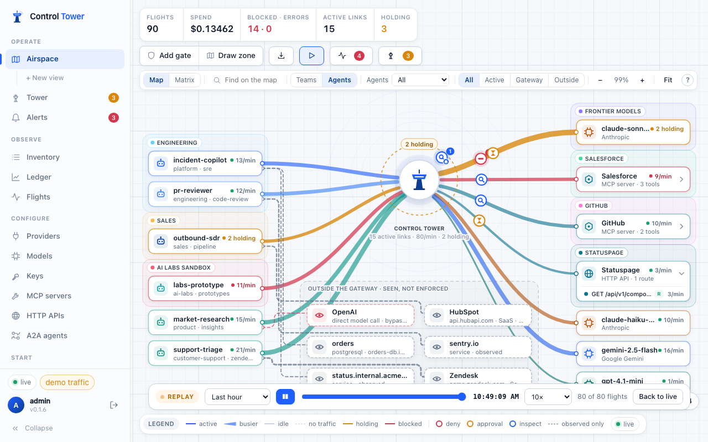Click the 2 holding badge above the tower
Image resolution: width=708 pixels, height=442 pixels.
419,144
